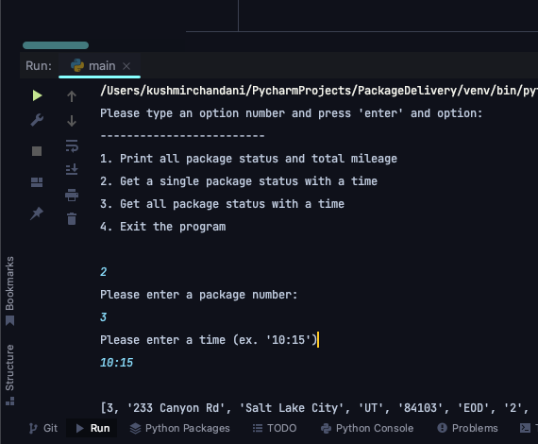Close the main run tab
Image resolution: width=538 pixels, height=444 pixels.
tap(126, 66)
